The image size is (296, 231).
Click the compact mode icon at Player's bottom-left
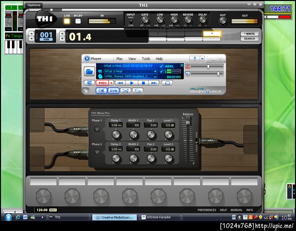tap(86, 91)
